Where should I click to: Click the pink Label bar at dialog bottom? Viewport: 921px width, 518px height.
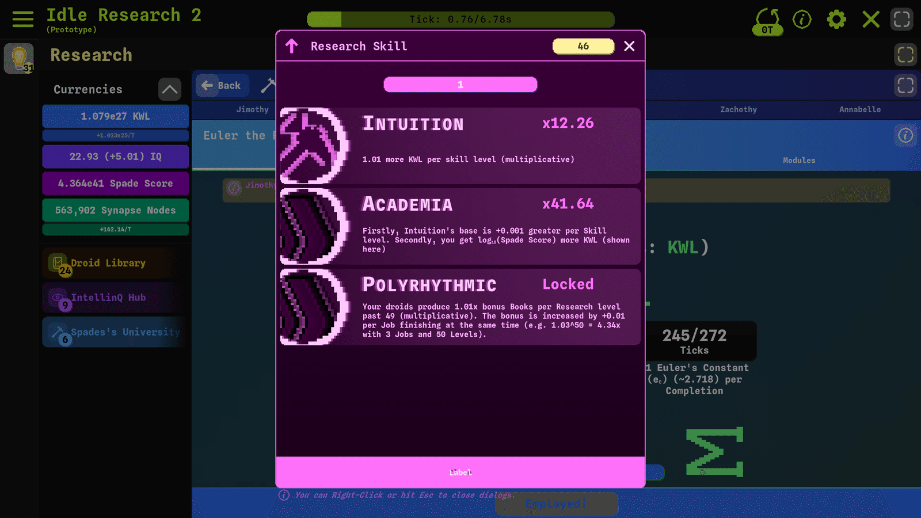coord(461,472)
